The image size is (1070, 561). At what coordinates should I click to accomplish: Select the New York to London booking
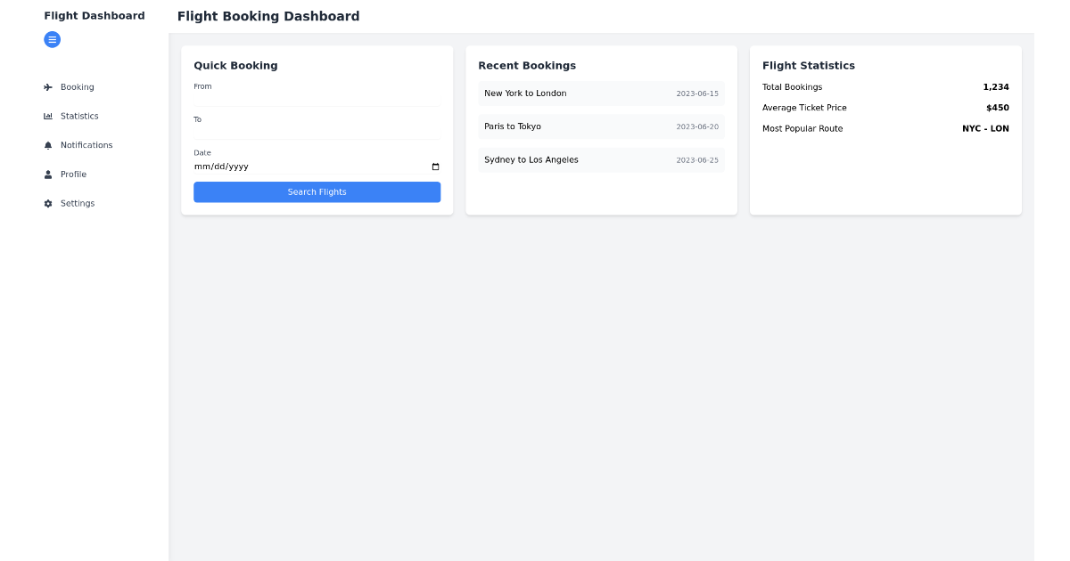point(601,93)
